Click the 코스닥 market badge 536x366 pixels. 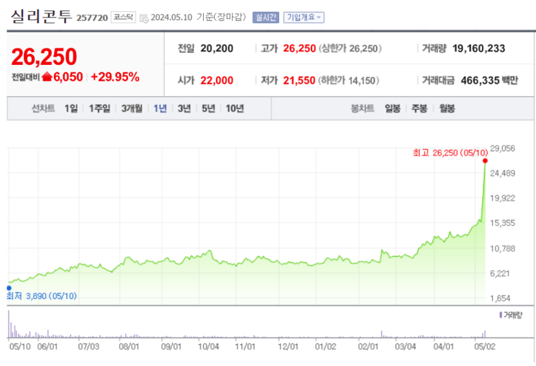point(123,17)
